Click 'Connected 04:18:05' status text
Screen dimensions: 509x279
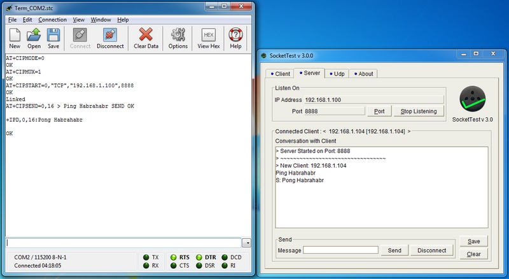pos(38,266)
